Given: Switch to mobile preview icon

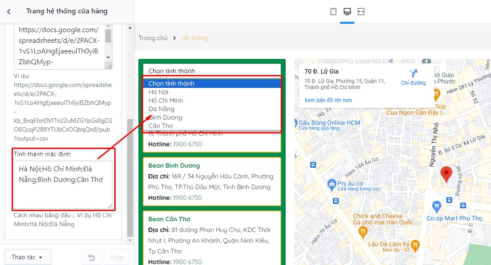Looking at the screenshot, I should click(333, 12).
